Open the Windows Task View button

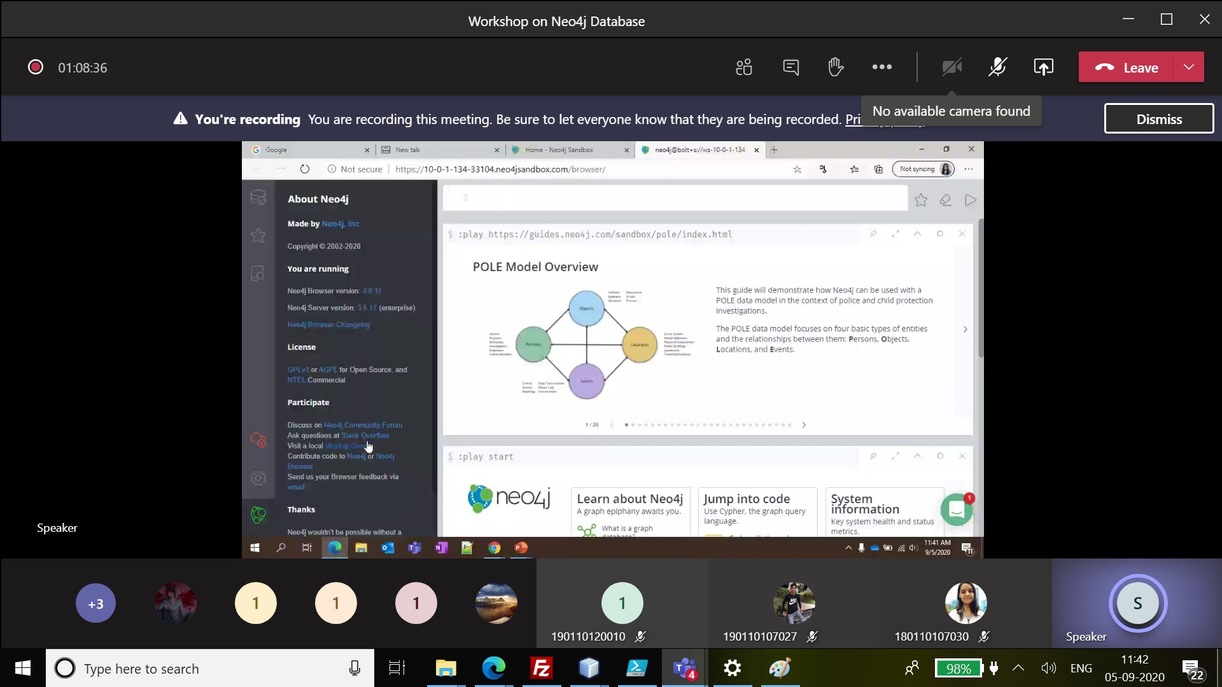point(397,669)
